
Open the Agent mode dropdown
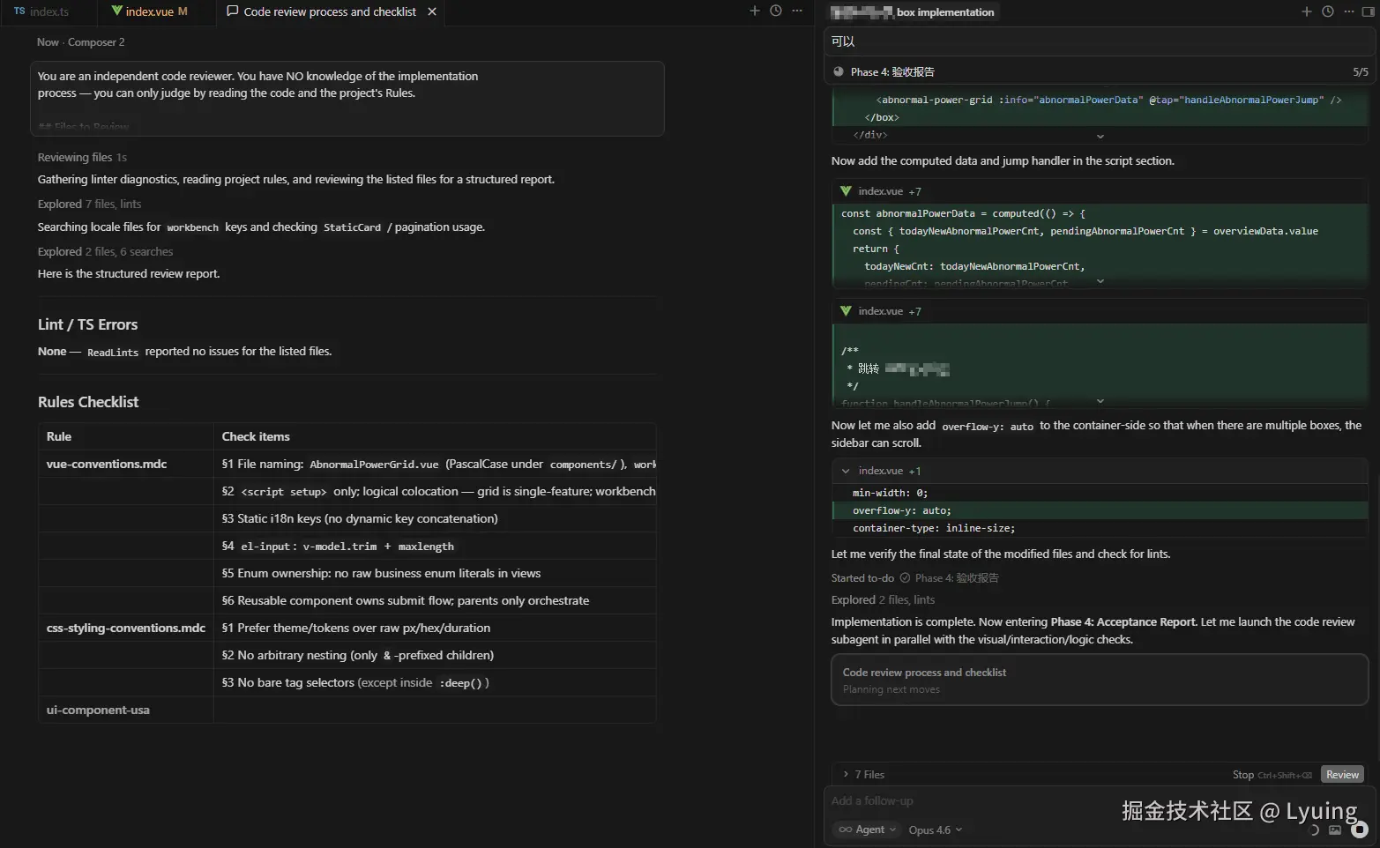click(868, 829)
